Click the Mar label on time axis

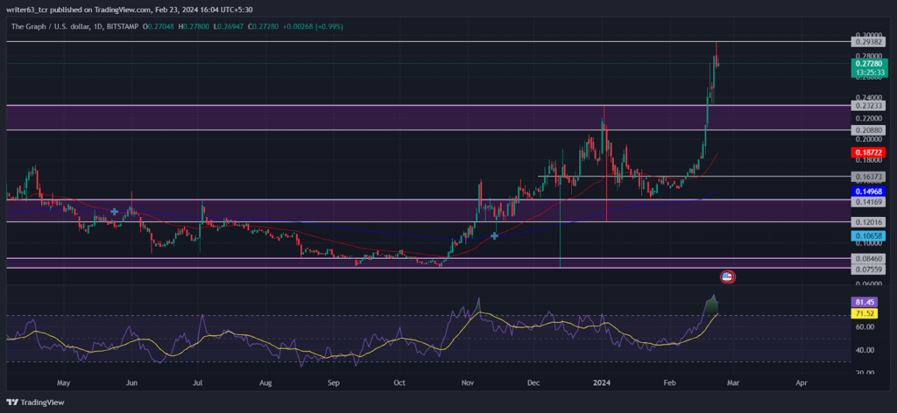[x=734, y=382]
